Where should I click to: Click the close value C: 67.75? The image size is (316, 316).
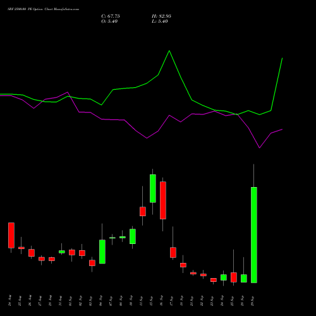pos(111,16)
